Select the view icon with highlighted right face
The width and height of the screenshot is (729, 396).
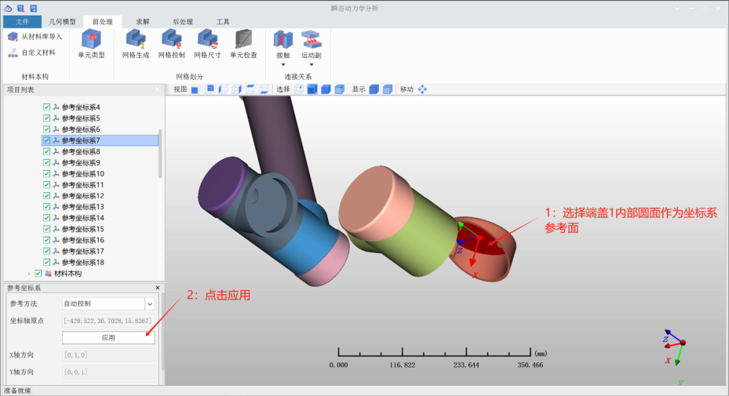[237, 89]
